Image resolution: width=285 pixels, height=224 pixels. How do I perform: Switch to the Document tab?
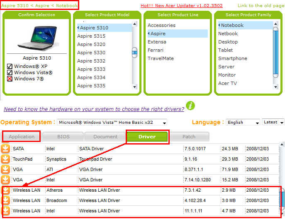105,137
